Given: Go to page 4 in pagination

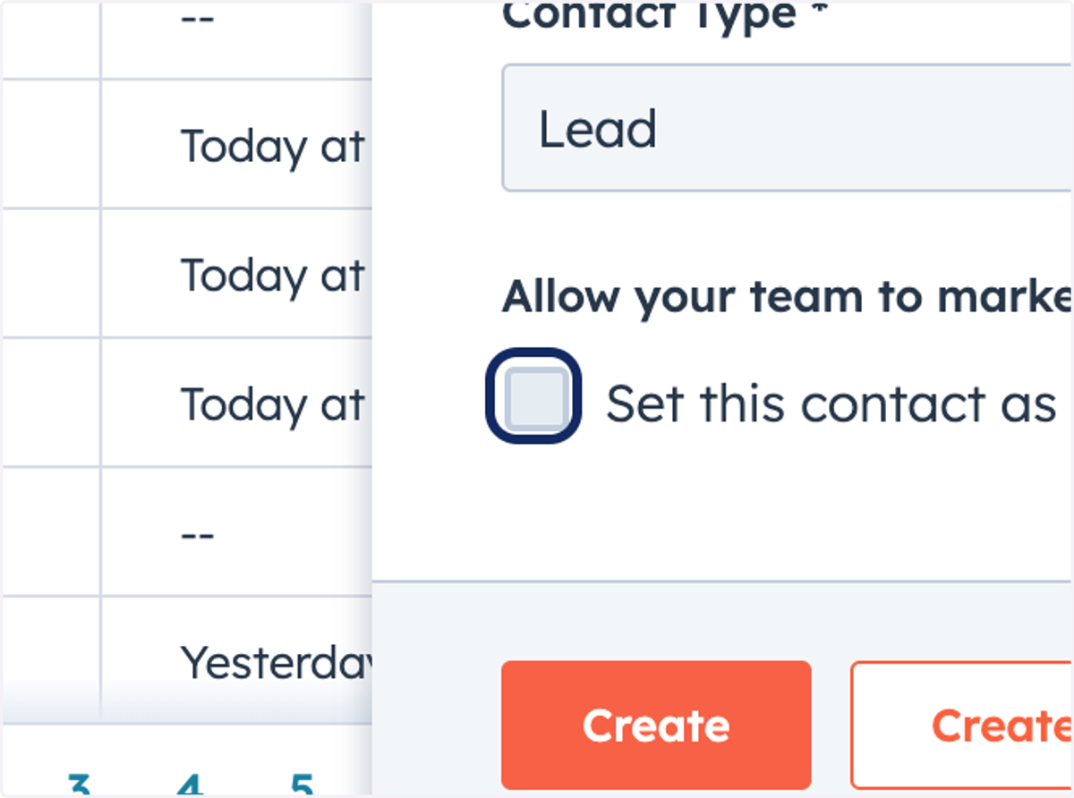Looking at the screenshot, I should pyautogui.click(x=191, y=785).
